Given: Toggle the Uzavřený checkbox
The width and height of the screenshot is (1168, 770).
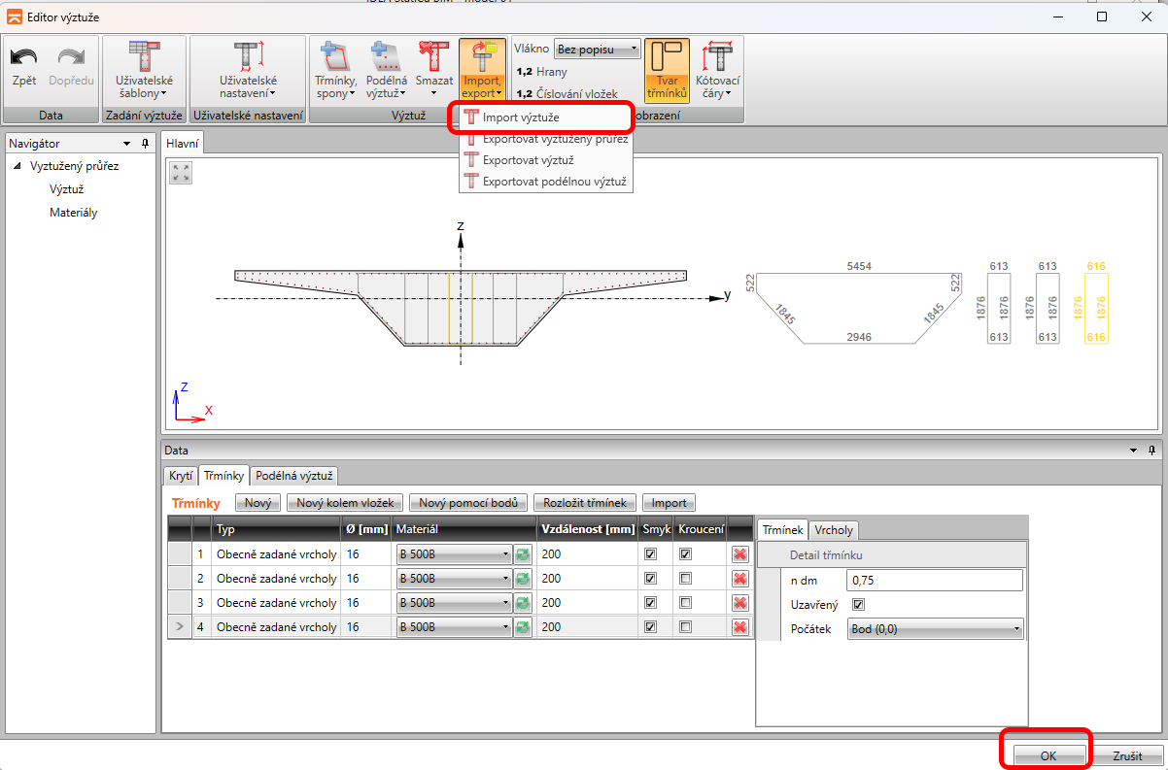Looking at the screenshot, I should (x=858, y=604).
